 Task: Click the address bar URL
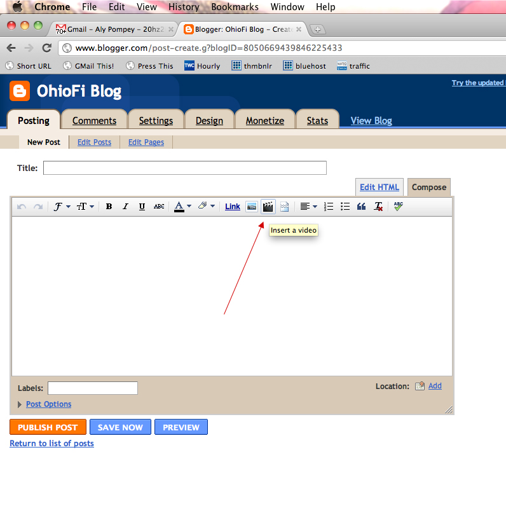(209, 48)
